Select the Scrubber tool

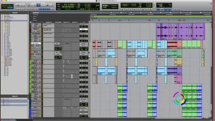click(47, 5)
